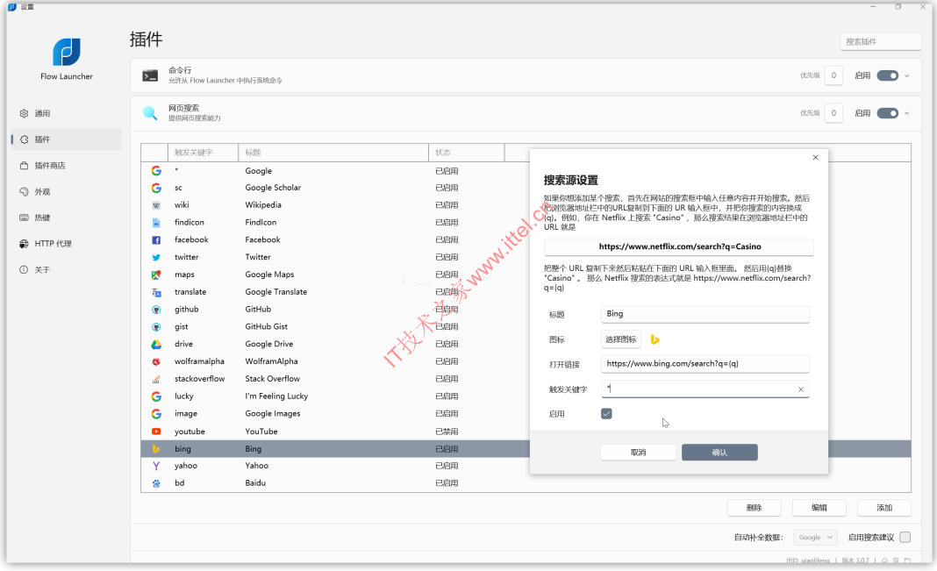Click the Stack Overflow row icon
The width and height of the screenshot is (937, 571).
(x=156, y=379)
